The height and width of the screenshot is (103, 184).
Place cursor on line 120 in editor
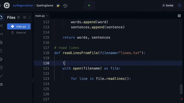pyautogui.click(x=108, y=63)
